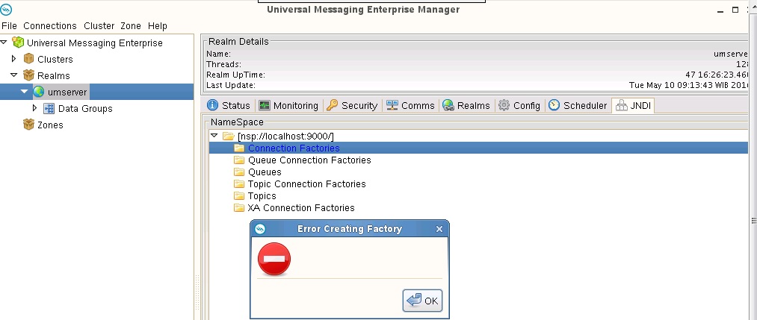Collapse the umserver realm node
Viewport: 757px width, 320px height.
pos(24,92)
